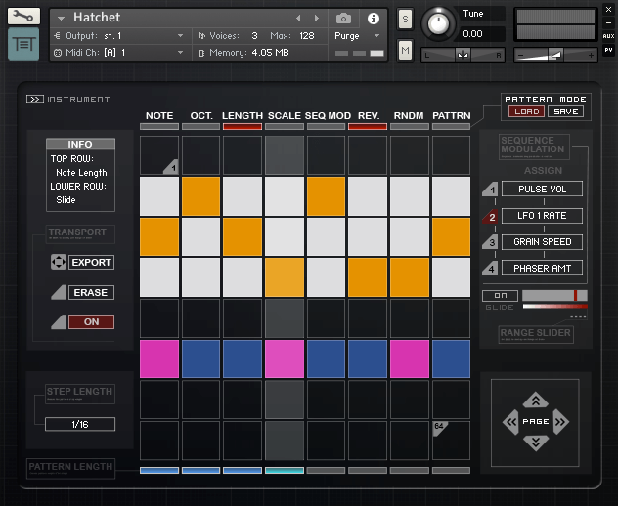
Task: Click the page left arrow
Action: (509, 422)
